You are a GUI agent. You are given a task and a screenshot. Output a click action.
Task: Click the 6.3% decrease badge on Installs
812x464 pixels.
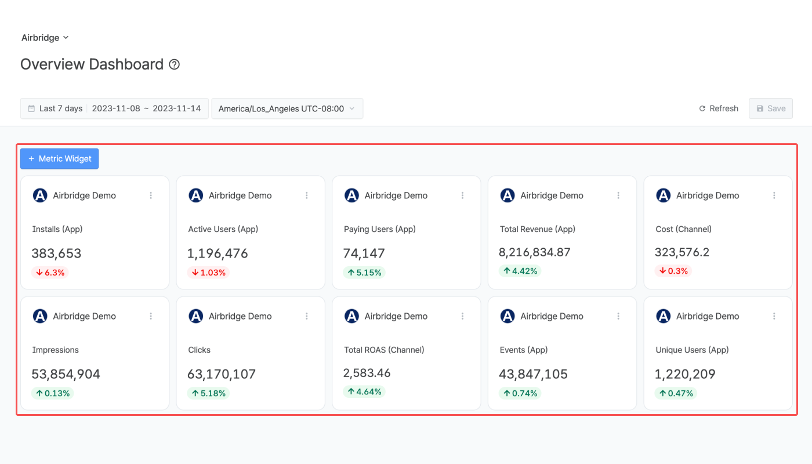[50, 273]
